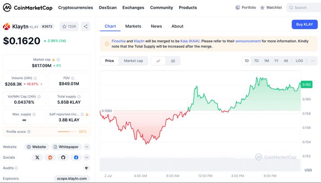
Task: Expand Volume (24h) details arrow
Action: coord(42,84)
